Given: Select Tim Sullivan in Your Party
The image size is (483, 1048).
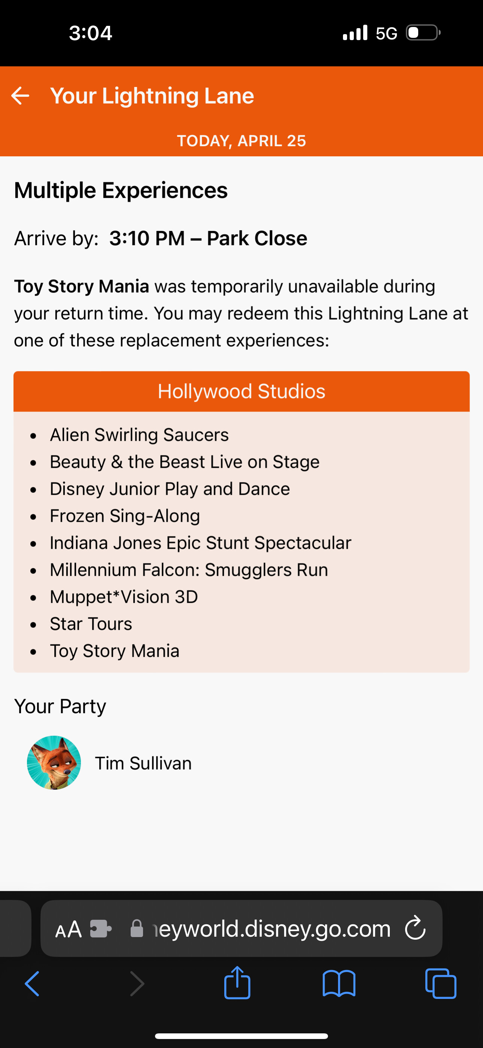Looking at the screenshot, I should (143, 763).
